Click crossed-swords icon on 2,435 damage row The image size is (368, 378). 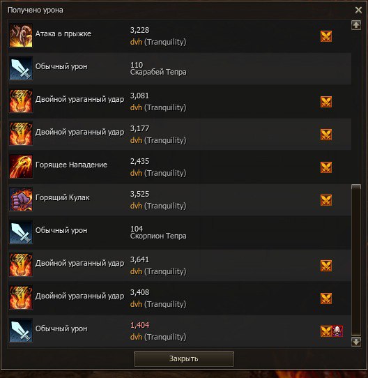tap(326, 167)
